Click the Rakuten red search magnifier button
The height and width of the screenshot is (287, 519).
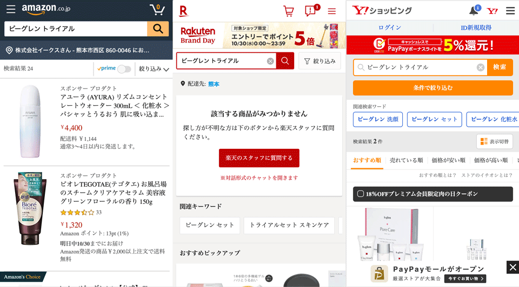[285, 61]
